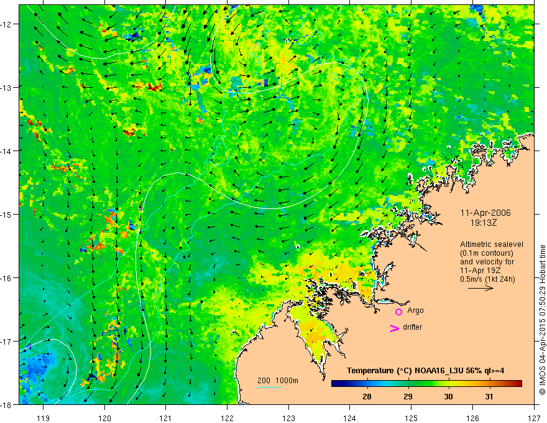
Task: Click the latitude label '-13'
Action: [x=7, y=87]
